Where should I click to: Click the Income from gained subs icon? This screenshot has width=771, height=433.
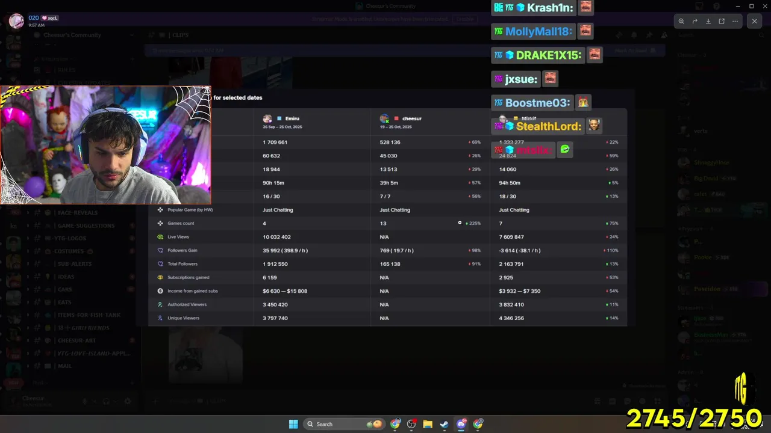point(160,291)
